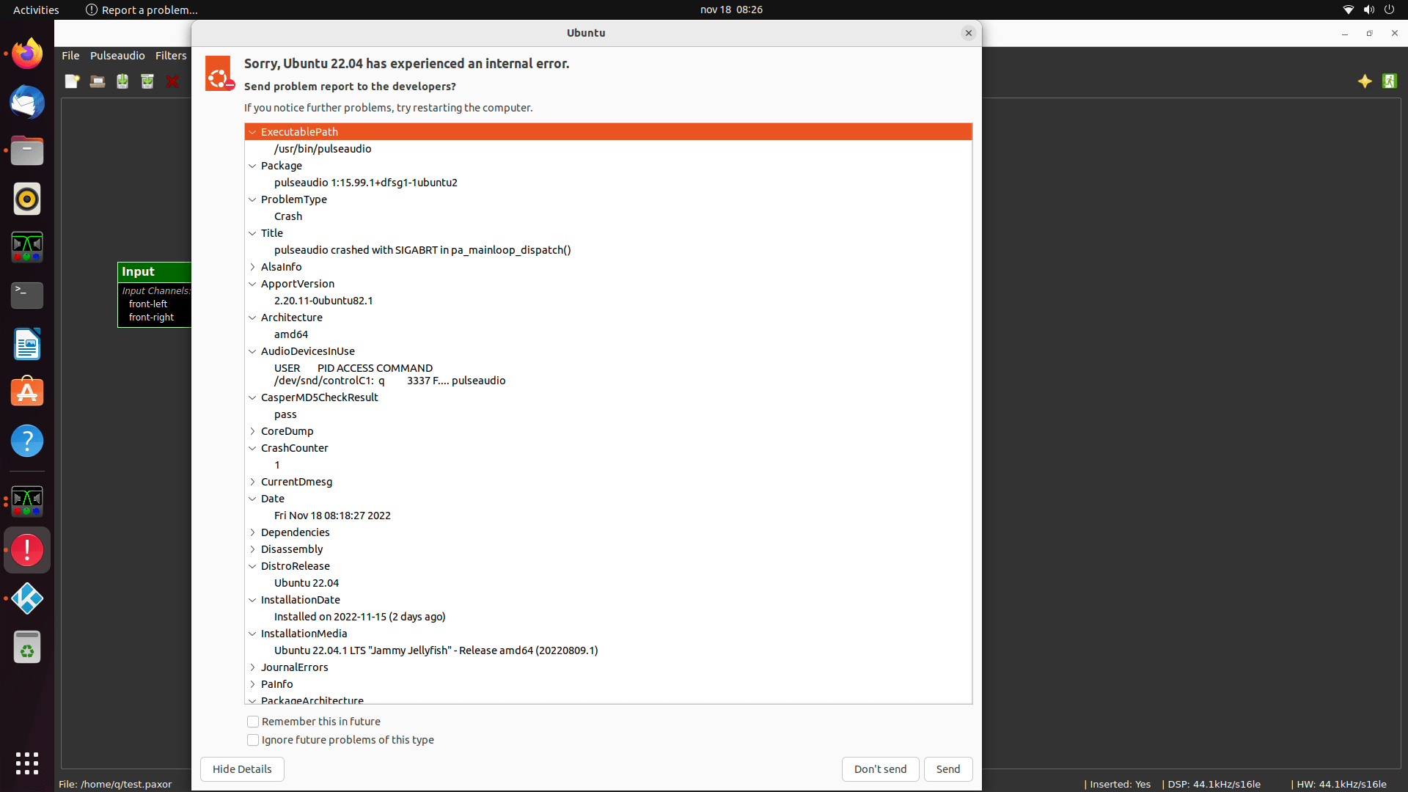Select the Jammy Jellyfish installation media line
Viewport: 1408px width, 792px height.
click(436, 650)
